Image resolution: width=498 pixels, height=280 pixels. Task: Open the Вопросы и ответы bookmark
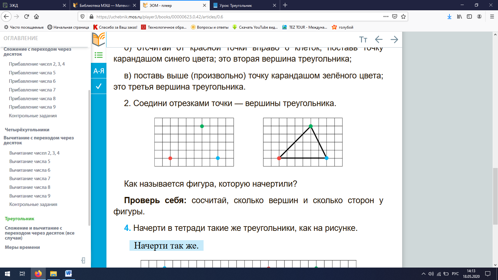click(x=210, y=27)
